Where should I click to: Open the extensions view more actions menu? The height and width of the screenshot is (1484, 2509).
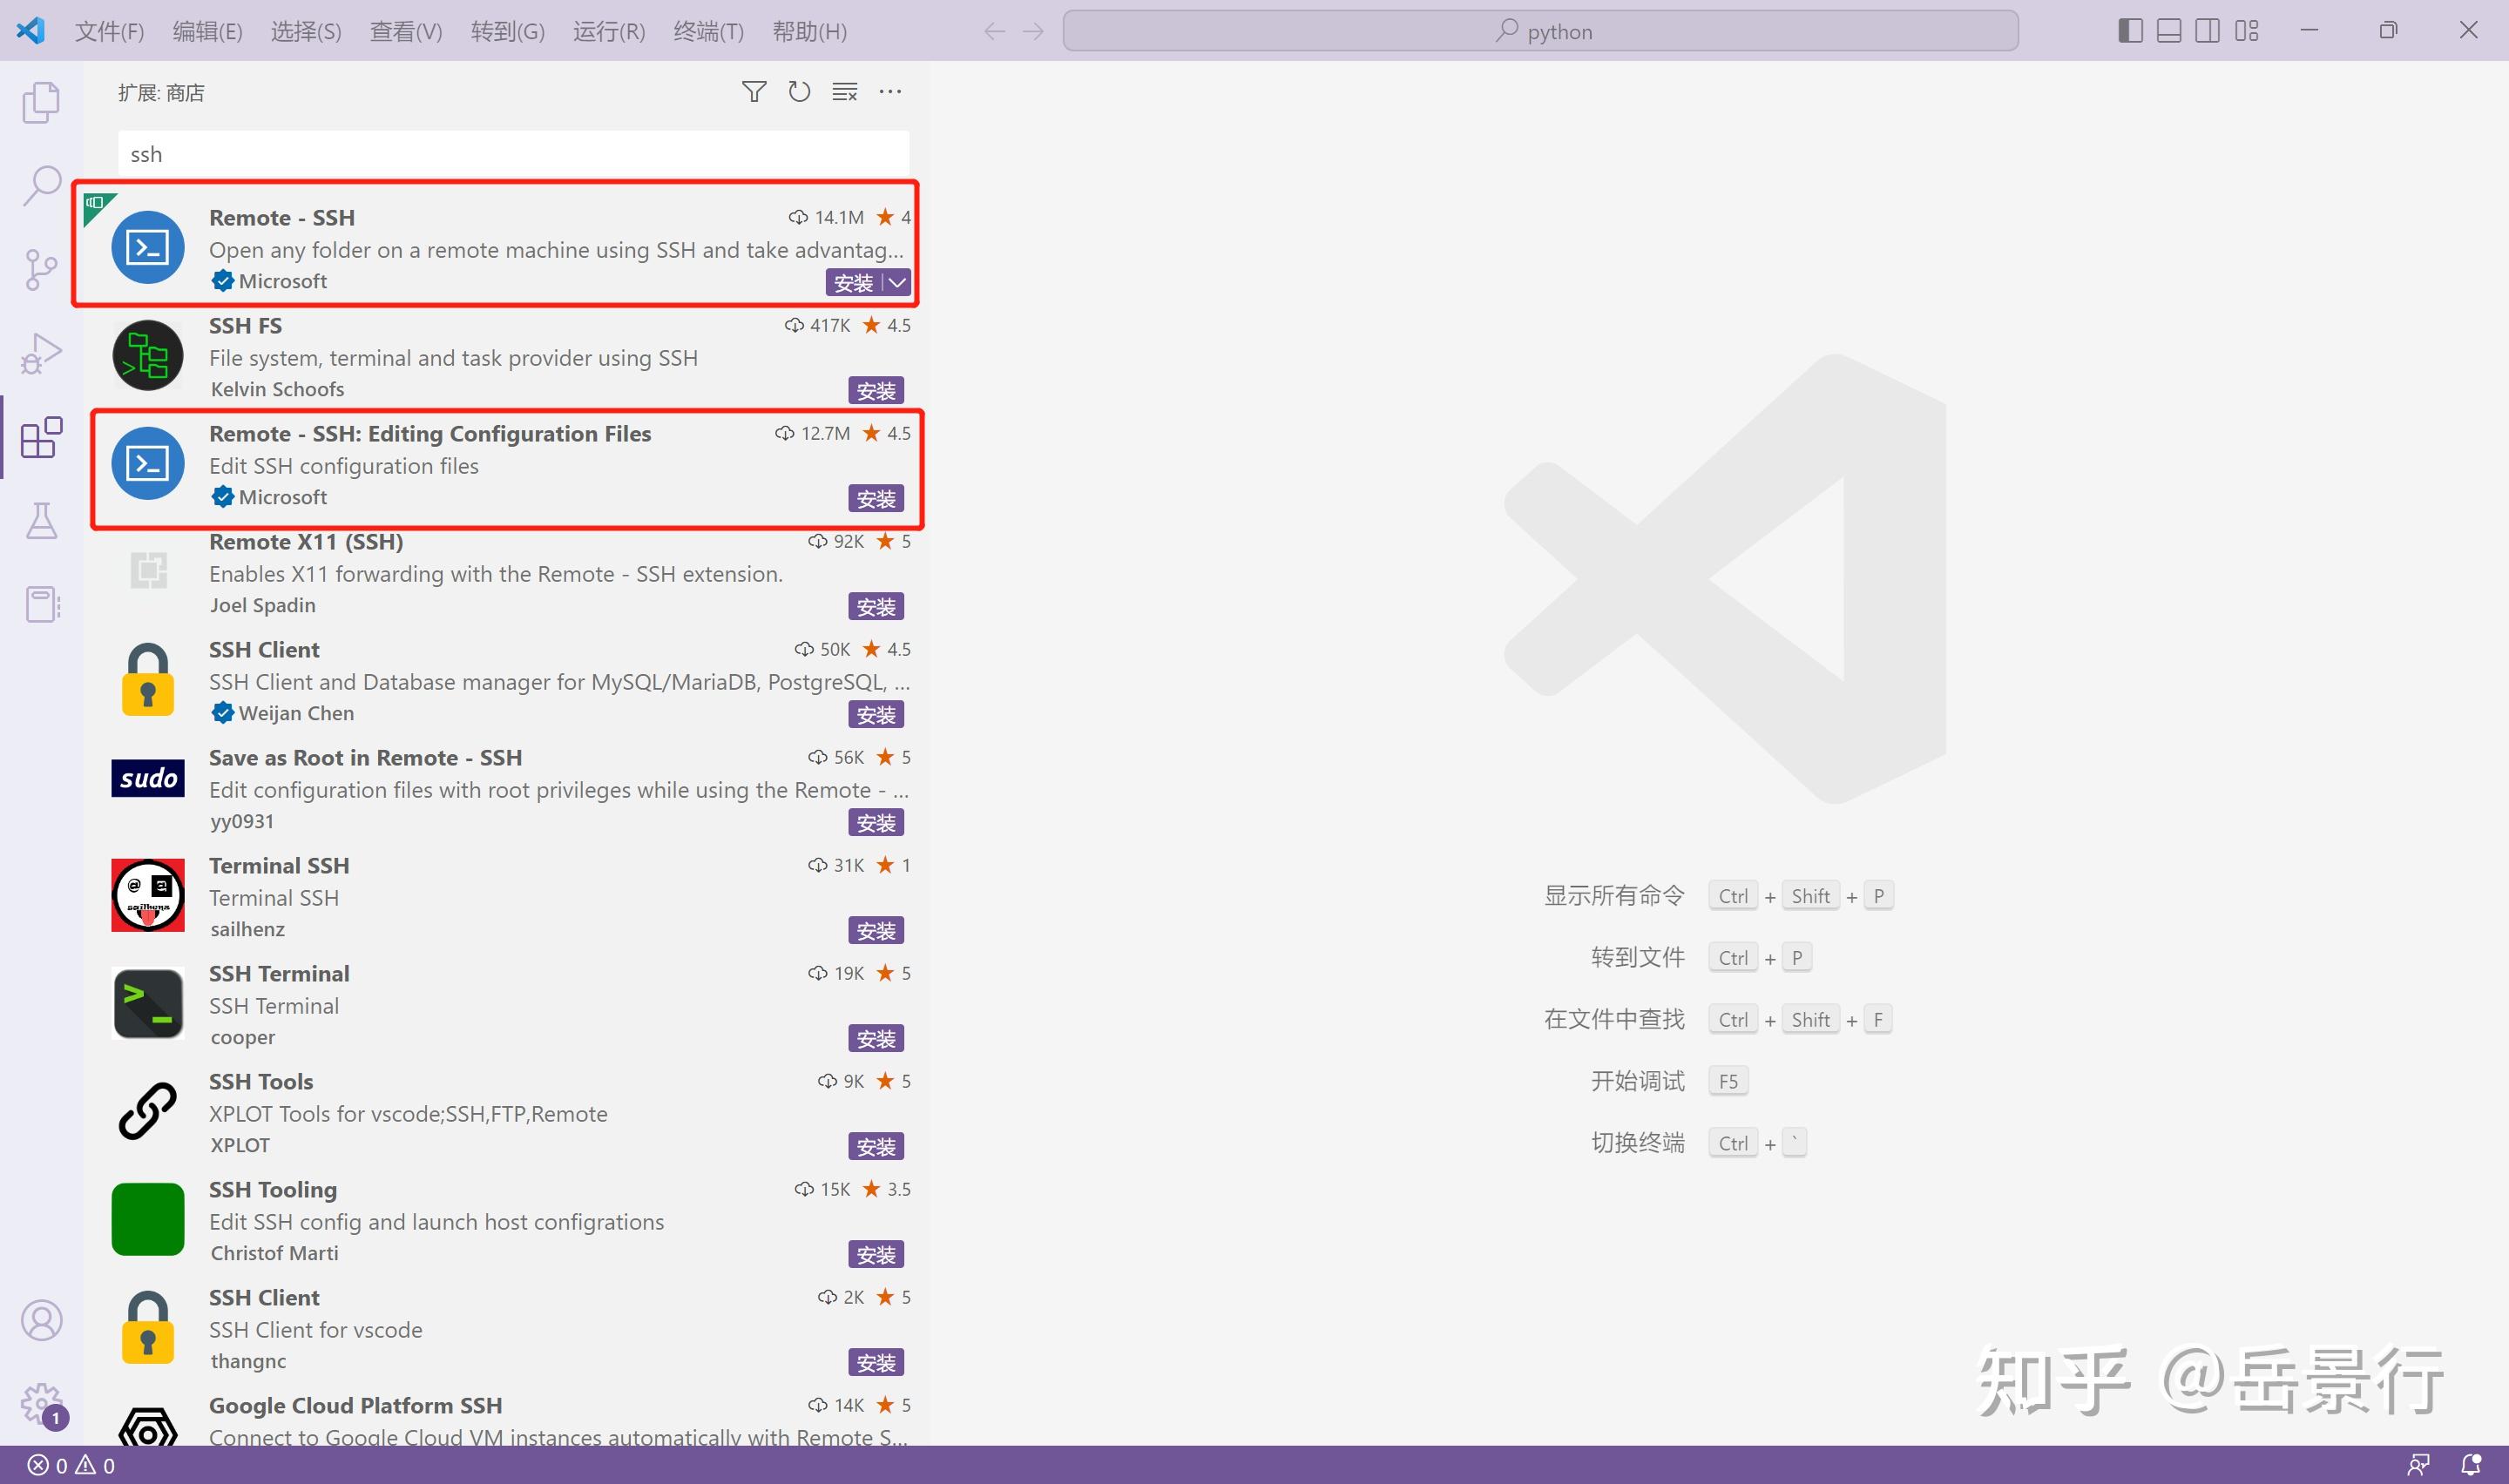point(890,92)
